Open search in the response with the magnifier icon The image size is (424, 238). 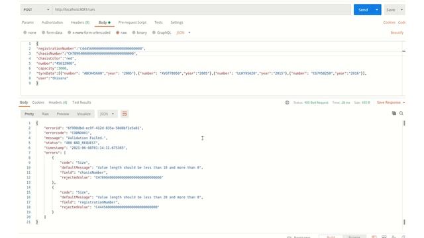pos(401,113)
